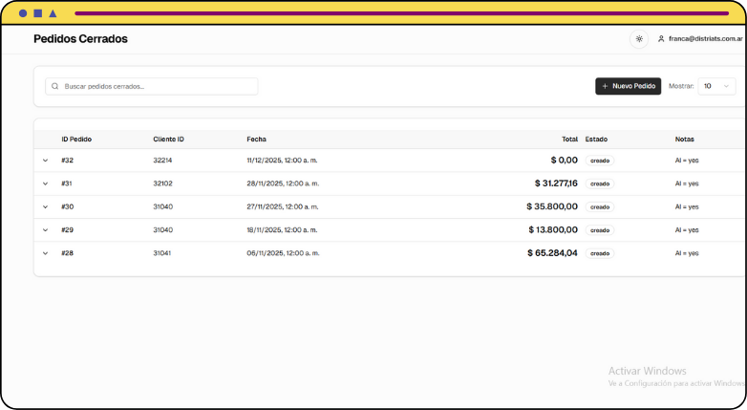
Task: Click the blue circle icon in top bar
Action: click(23, 13)
